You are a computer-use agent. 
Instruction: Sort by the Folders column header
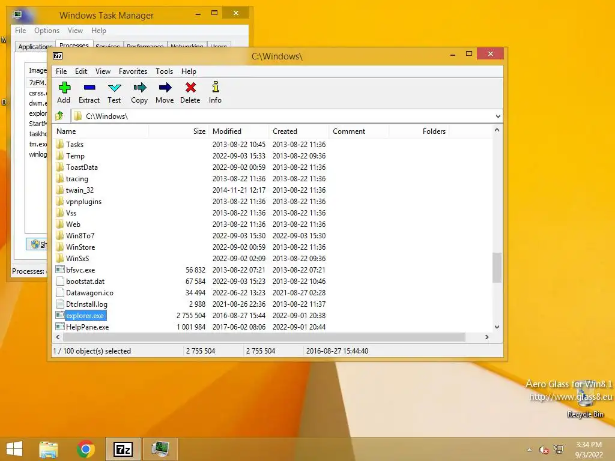click(419, 131)
